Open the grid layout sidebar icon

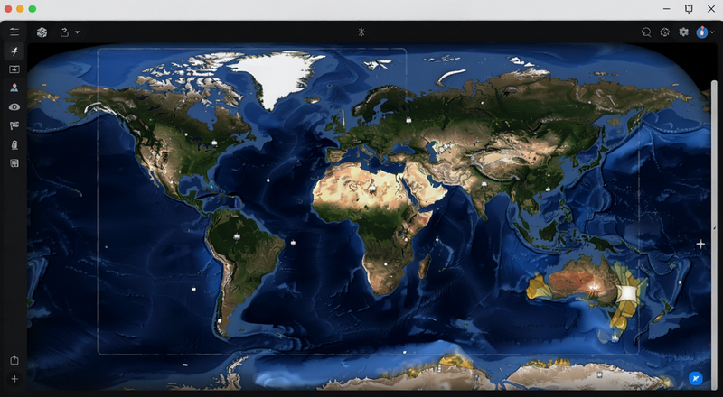point(14,163)
